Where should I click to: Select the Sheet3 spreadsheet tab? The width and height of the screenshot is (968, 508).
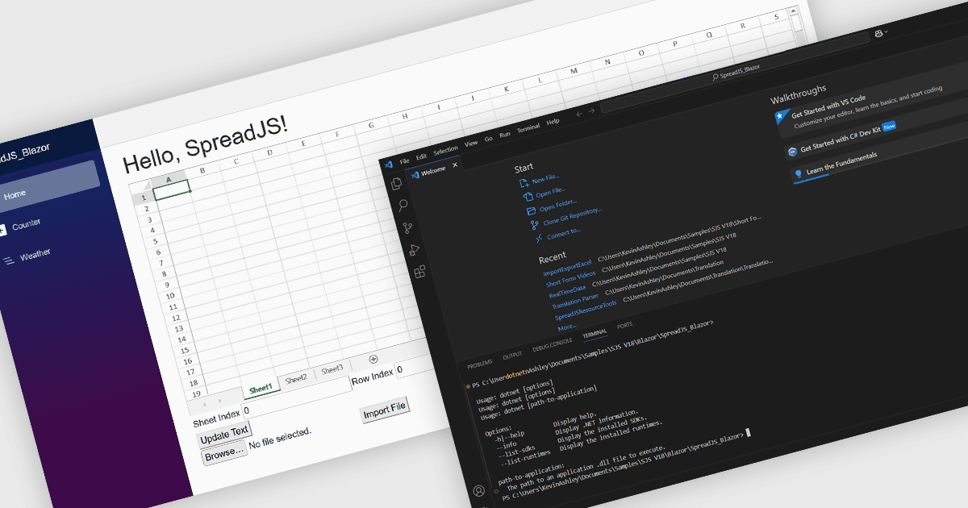(x=332, y=369)
